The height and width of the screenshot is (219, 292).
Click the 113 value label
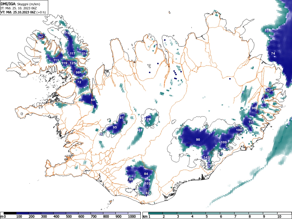(56, 60)
